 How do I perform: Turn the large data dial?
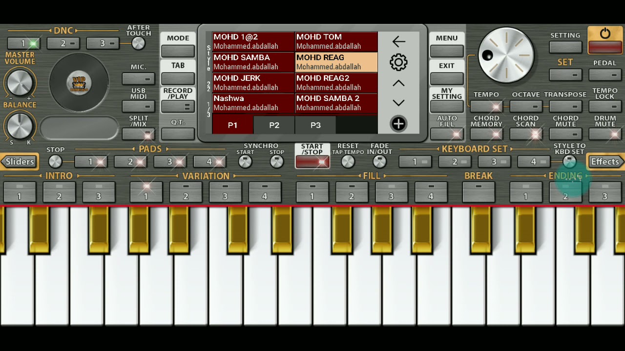click(506, 55)
